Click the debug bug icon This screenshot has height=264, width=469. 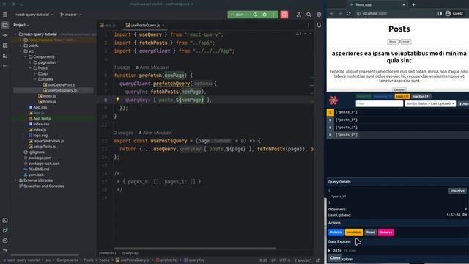click(x=265, y=15)
